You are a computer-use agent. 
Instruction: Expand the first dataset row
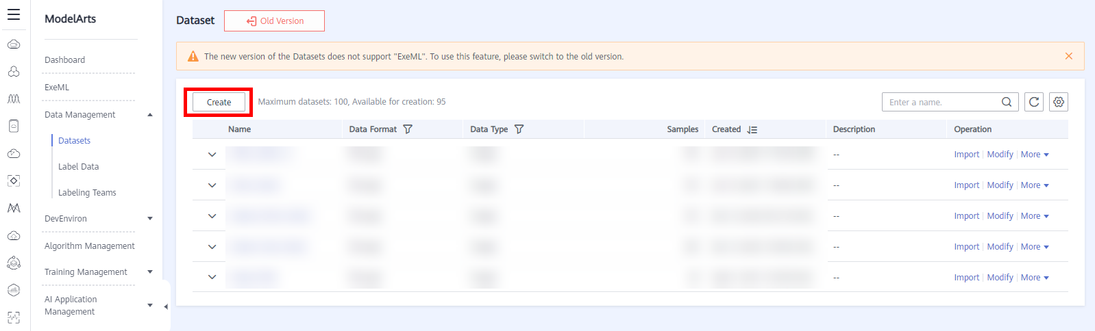coord(212,155)
